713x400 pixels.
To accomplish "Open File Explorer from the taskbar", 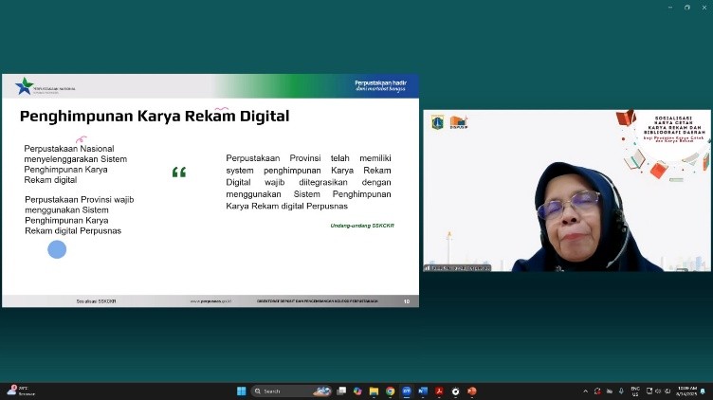I will coord(374,391).
